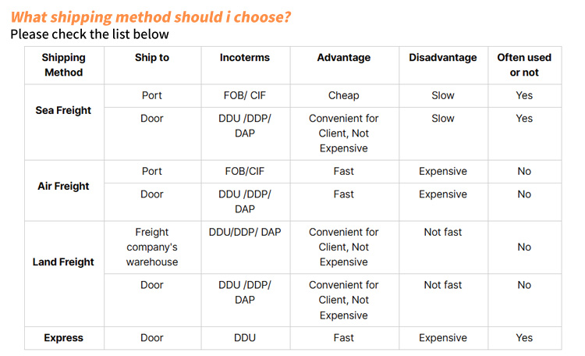Click the 'Shipping Method' column header

pos(64,65)
